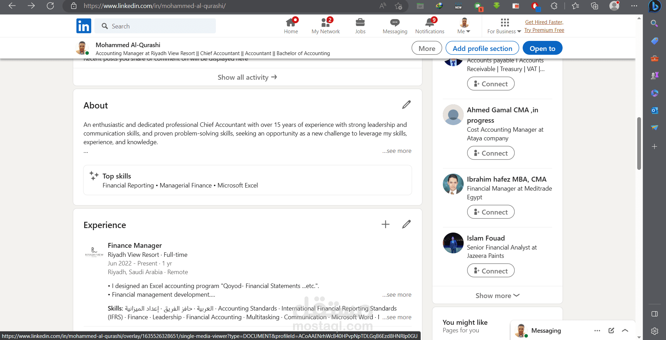Click view site information lock icon
This screenshot has width=666, height=340.
[74, 6]
